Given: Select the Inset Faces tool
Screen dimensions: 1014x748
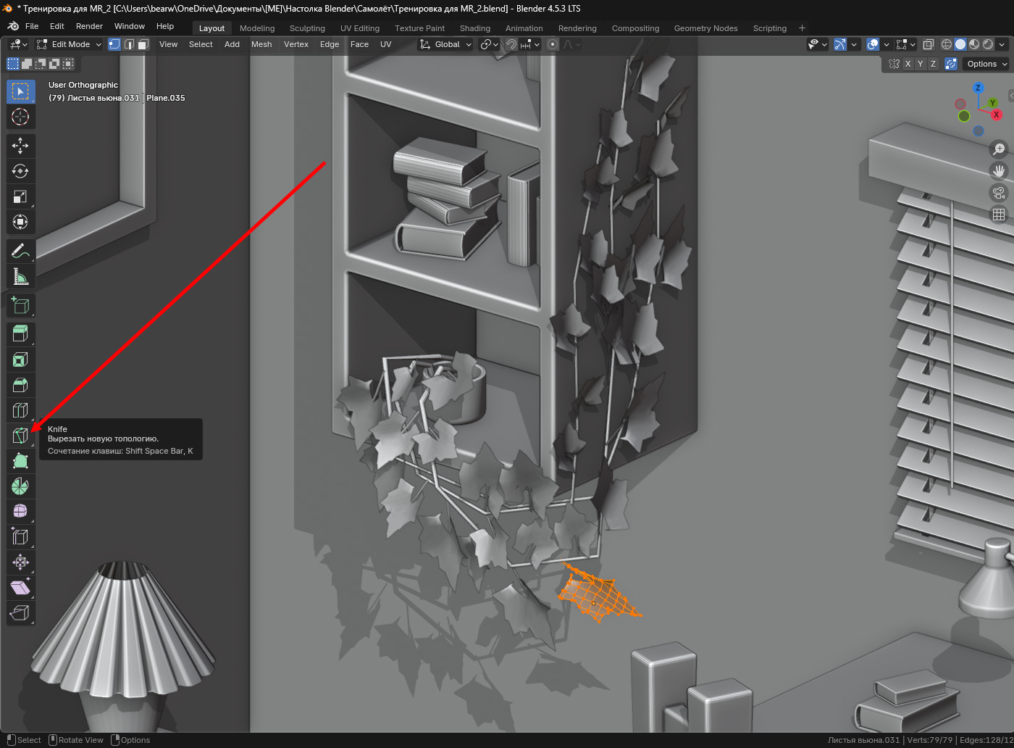Looking at the screenshot, I should (20, 360).
